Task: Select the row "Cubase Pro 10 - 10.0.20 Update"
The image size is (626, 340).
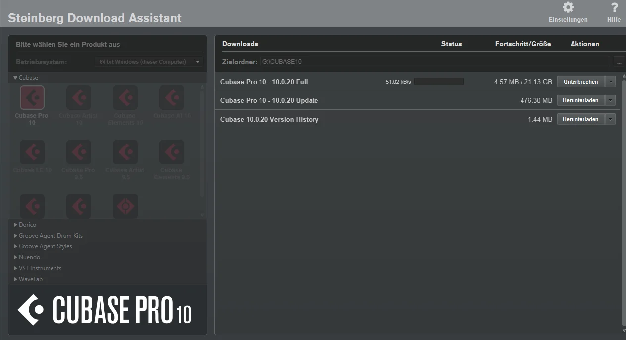Action: (418, 100)
